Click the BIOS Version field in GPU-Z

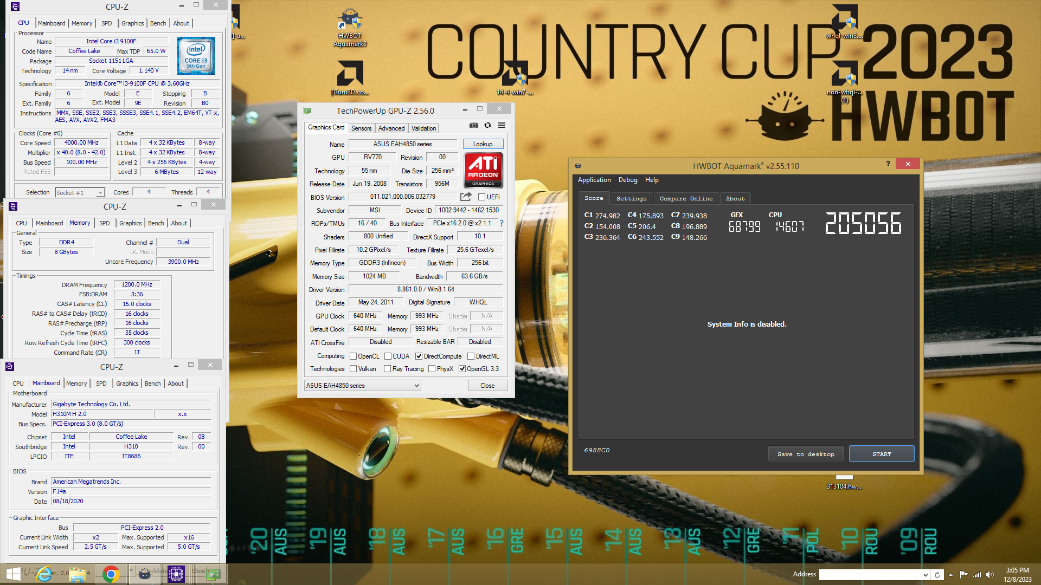403,197
